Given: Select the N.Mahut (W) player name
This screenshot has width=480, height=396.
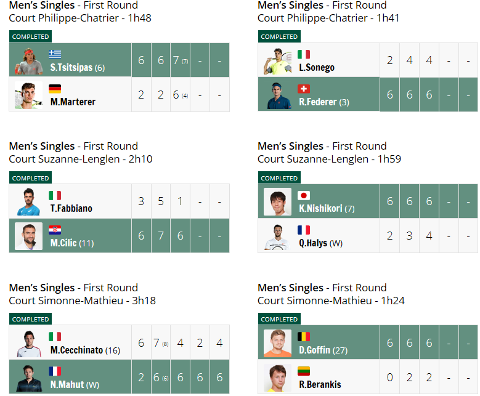Looking at the screenshot, I should tap(75, 384).
